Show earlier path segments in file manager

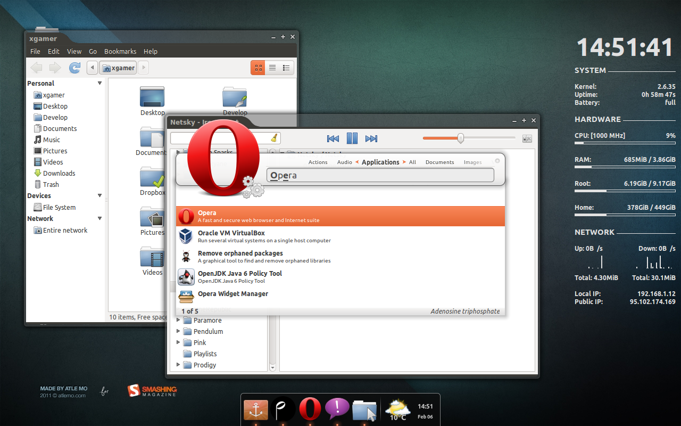point(92,68)
